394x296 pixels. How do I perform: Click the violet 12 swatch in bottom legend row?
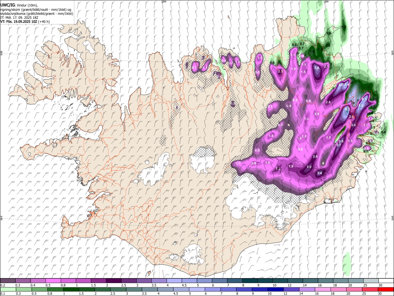click(x=291, y=290)
